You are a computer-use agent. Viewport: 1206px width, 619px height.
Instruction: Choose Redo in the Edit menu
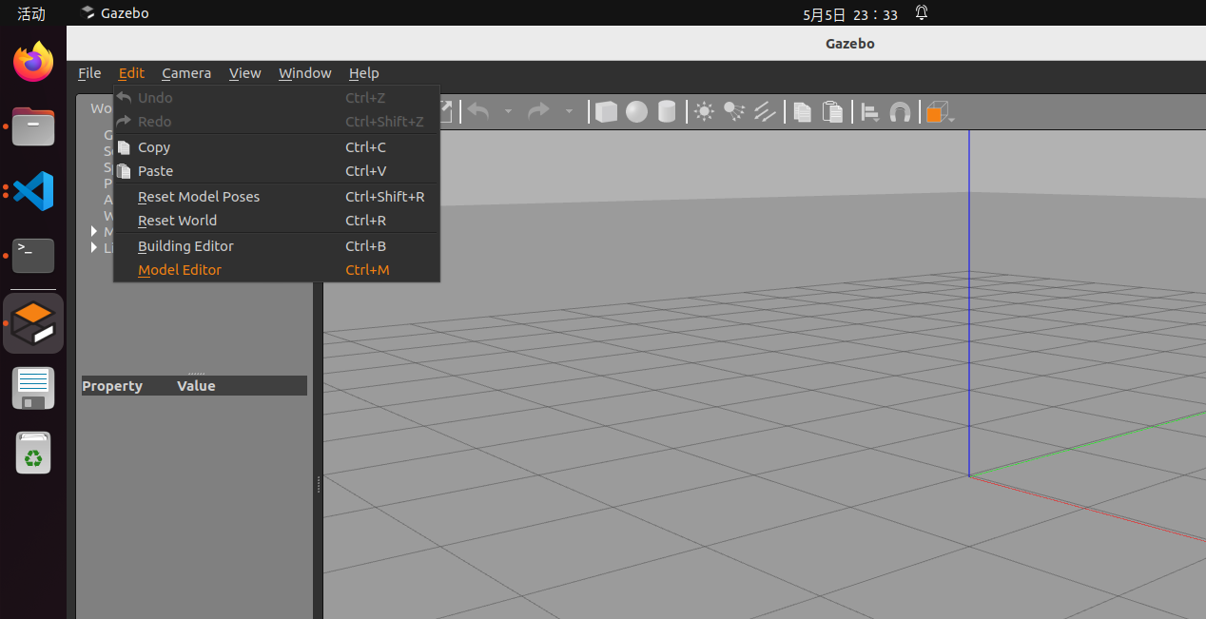[277, 122]
